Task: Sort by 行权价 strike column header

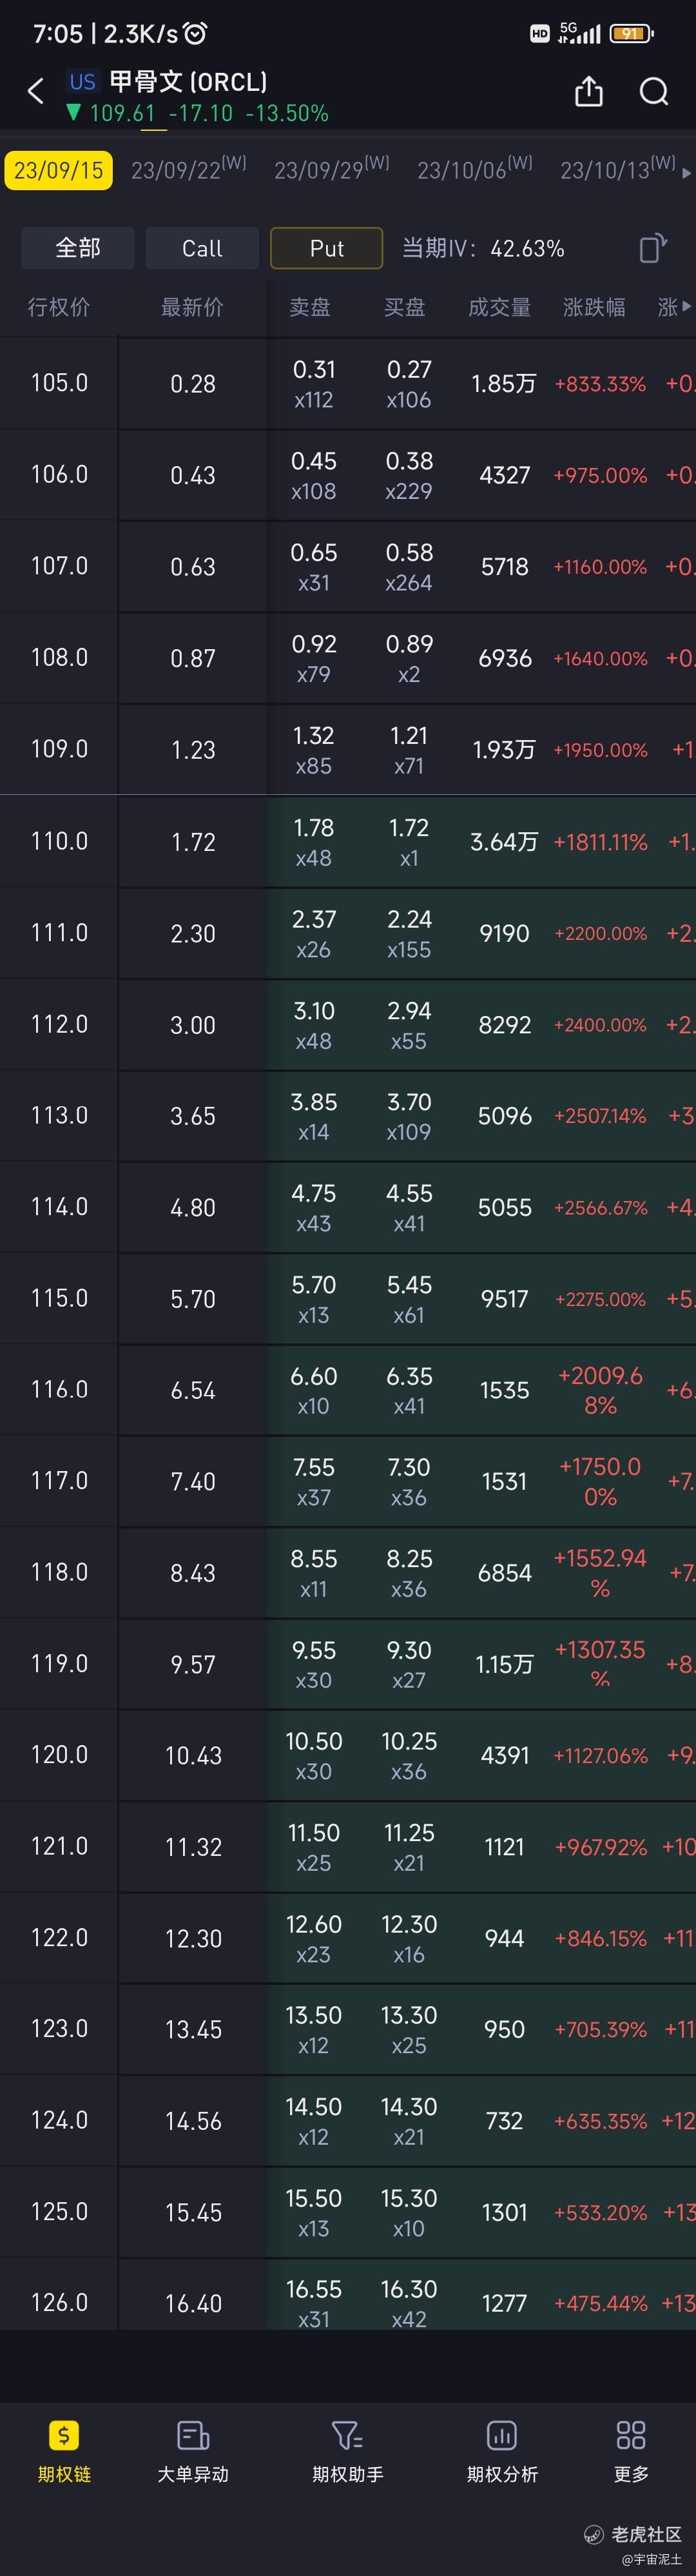Action: point(59,307)
